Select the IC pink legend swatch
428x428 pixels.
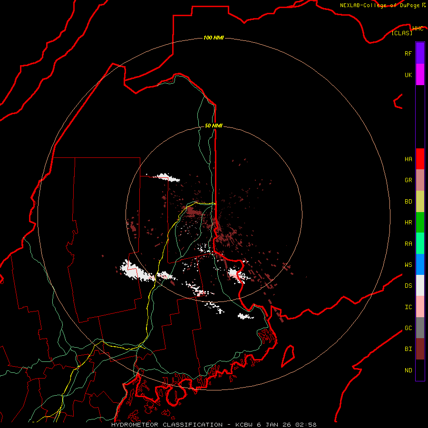pyautogui.click(x=420, y=307)
